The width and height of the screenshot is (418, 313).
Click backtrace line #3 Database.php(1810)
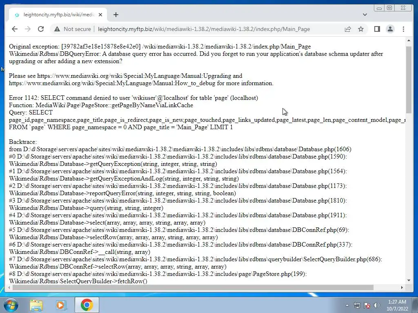coord(178,201)
